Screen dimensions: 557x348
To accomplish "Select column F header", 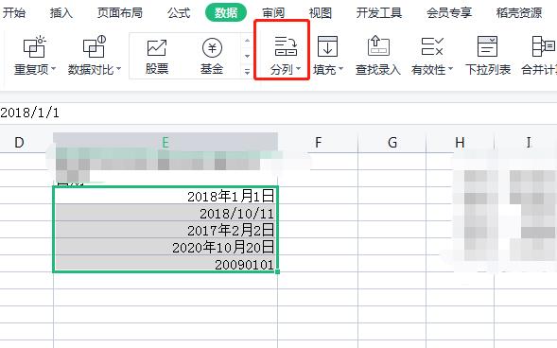I will tap(318, 143).
